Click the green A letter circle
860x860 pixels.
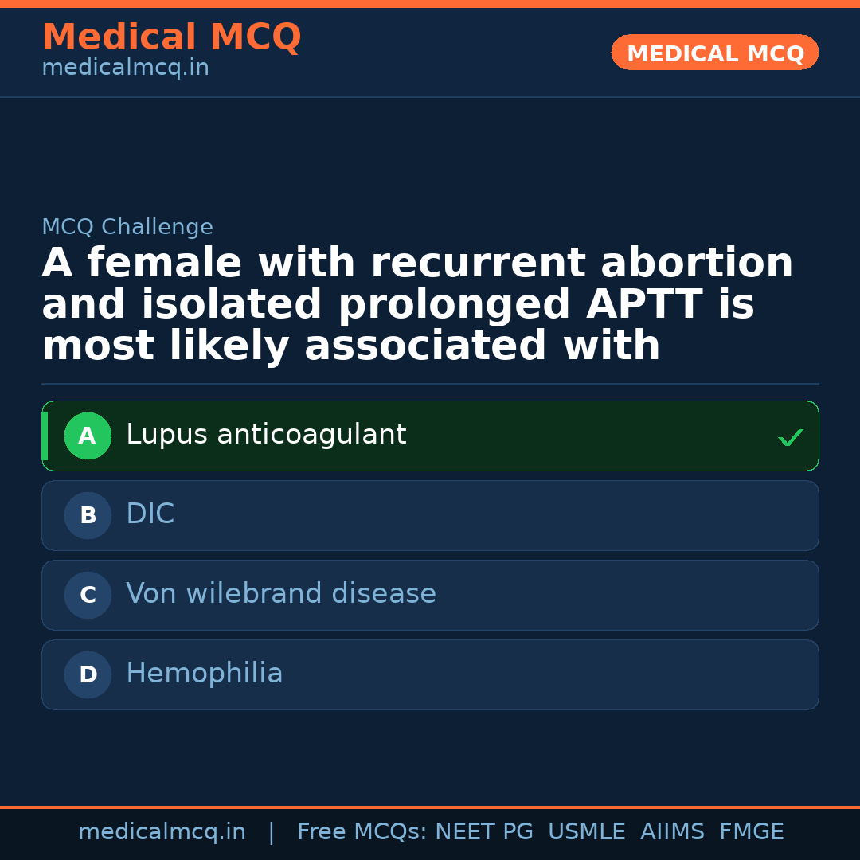(x=88, y=436)
